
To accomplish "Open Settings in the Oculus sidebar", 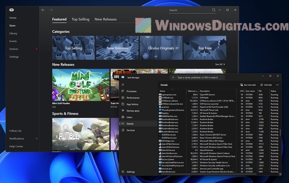I will [14, 57].
